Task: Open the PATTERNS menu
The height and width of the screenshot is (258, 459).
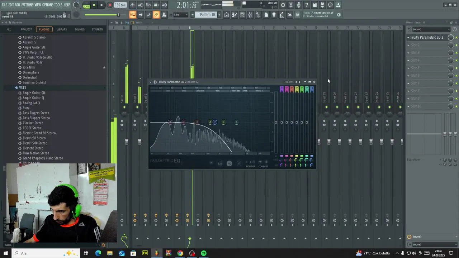Action: [27, 5]
